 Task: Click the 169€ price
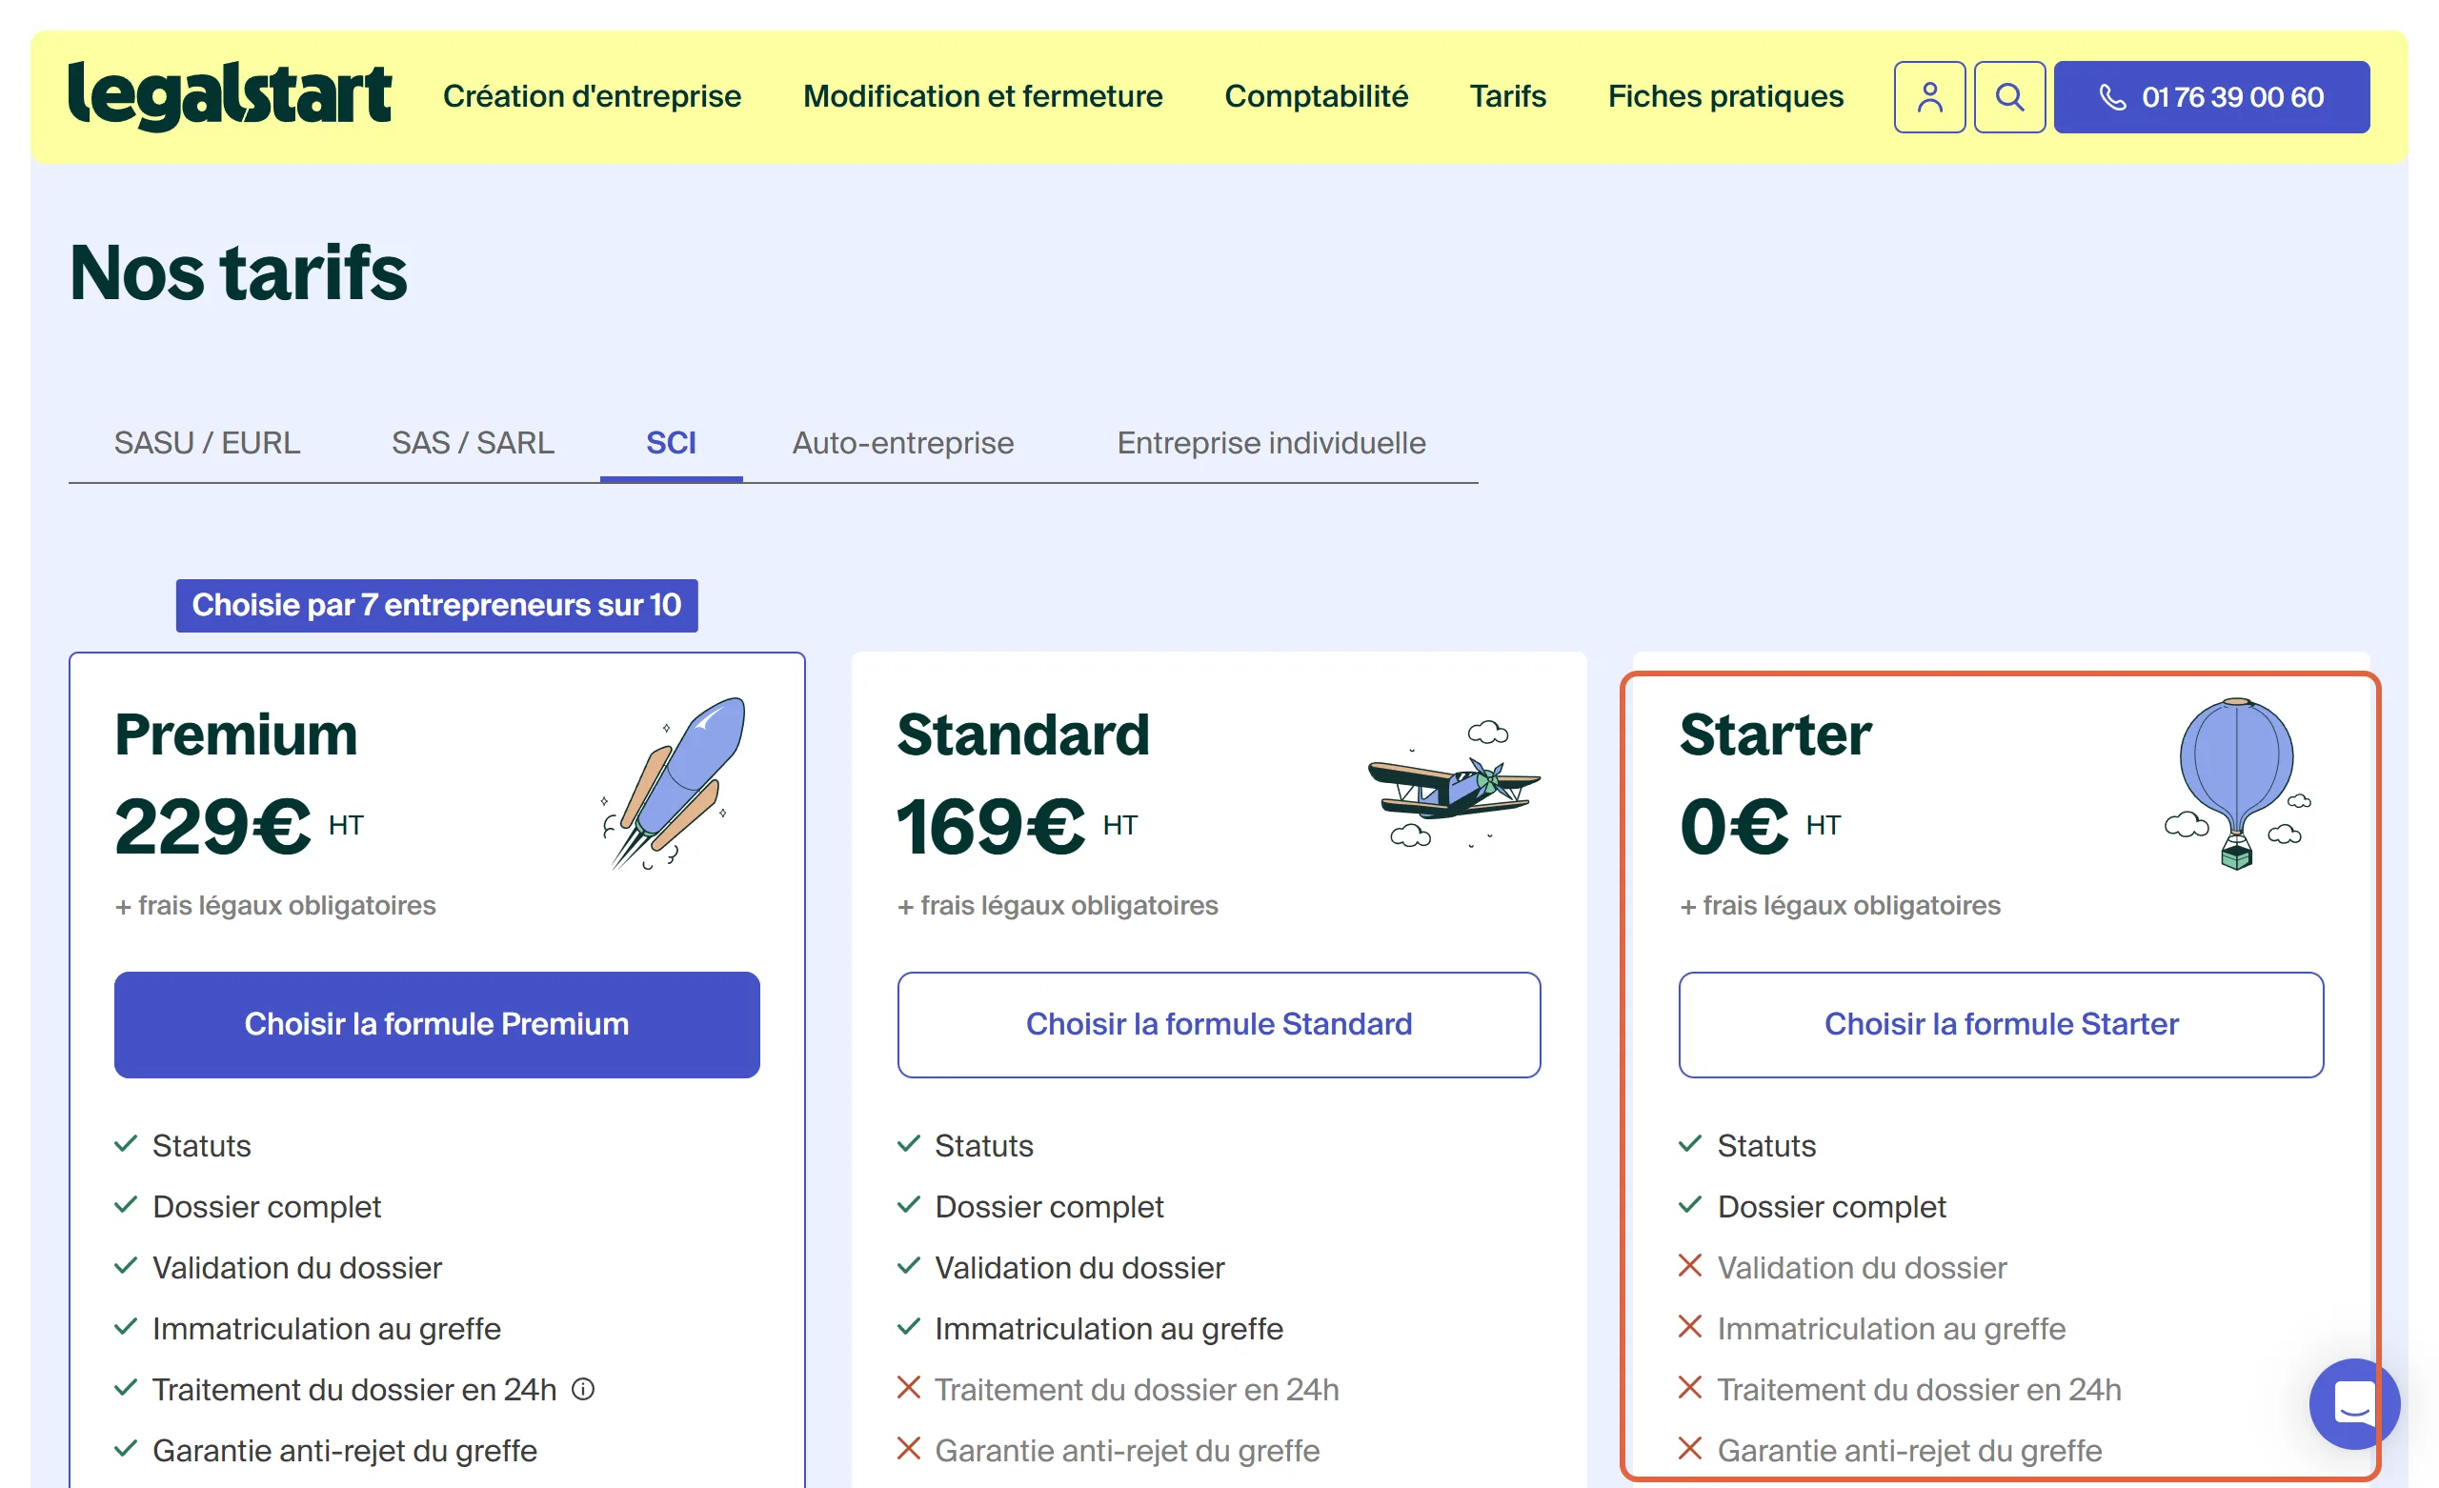(x=991, y=826)
